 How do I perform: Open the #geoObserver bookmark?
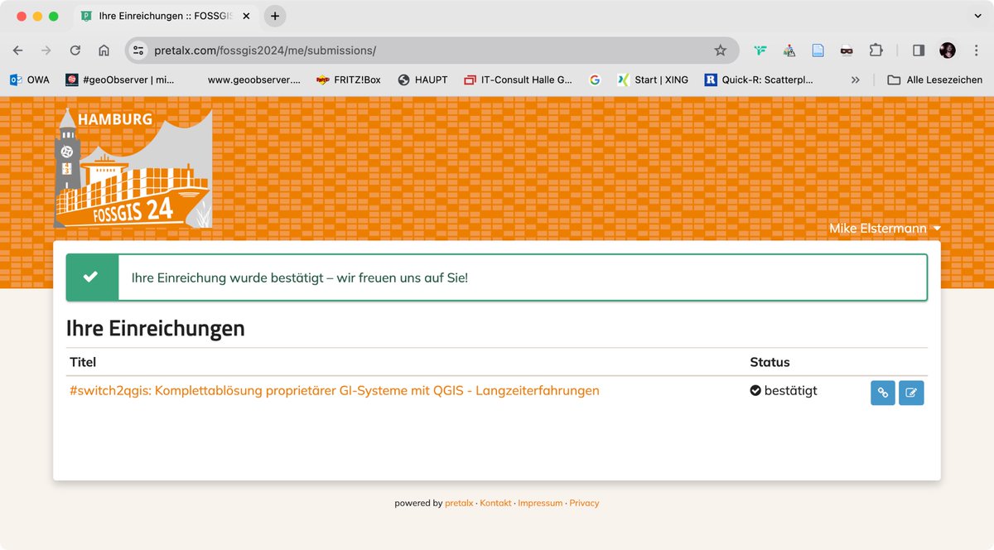(x=121, y=80)
